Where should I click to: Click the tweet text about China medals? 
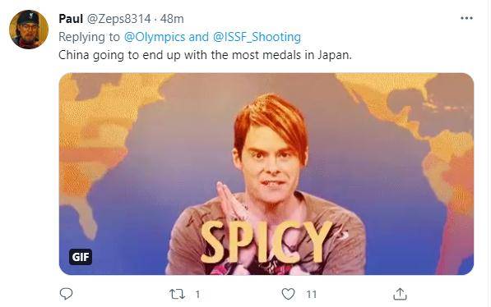coord(205,55)
